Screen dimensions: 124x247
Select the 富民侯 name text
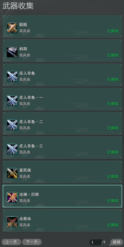25,170
